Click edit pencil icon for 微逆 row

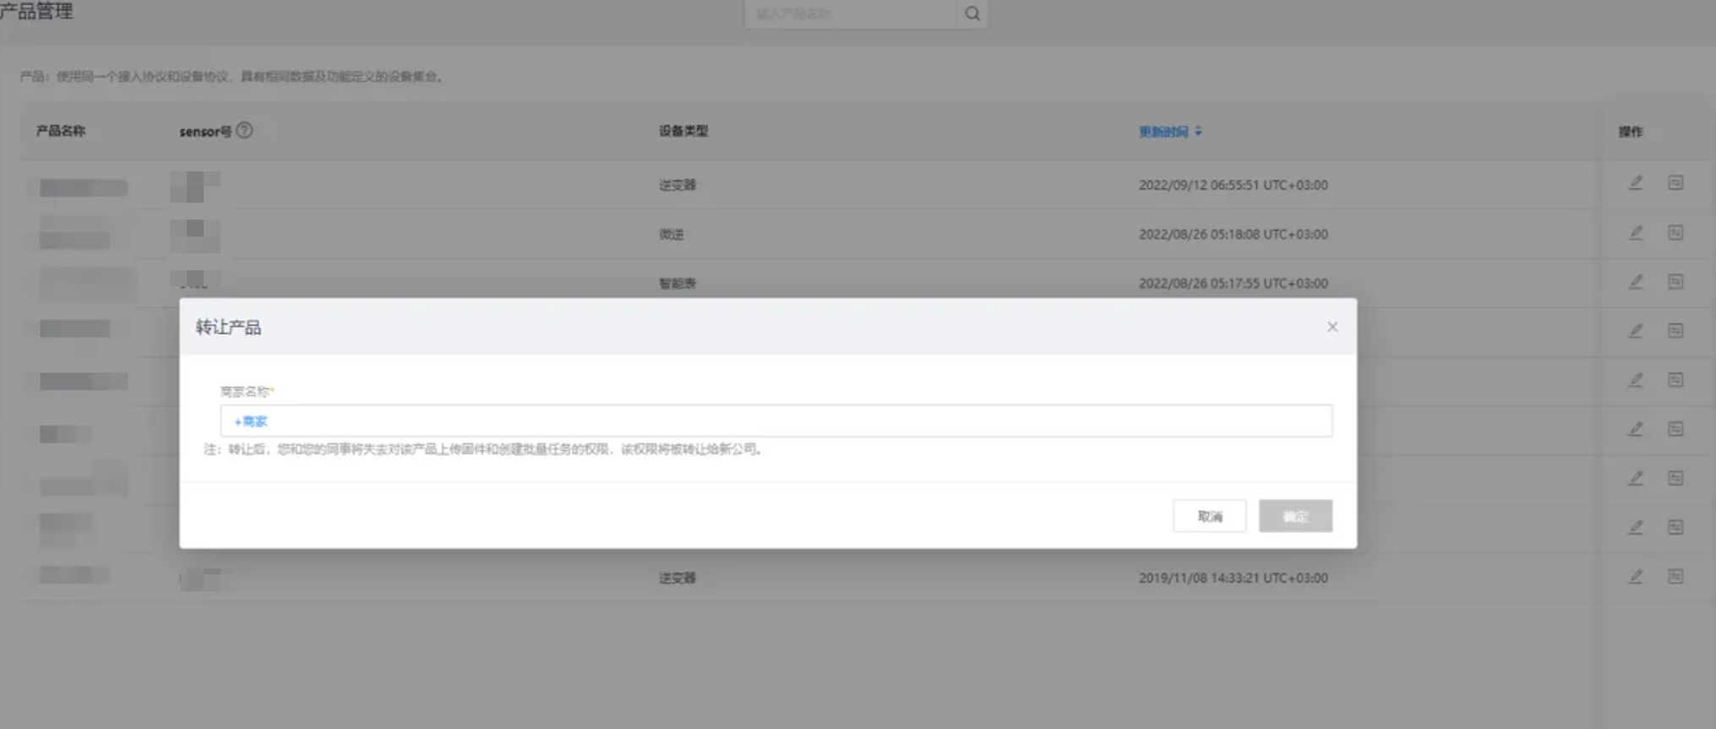pos(1636,233)
